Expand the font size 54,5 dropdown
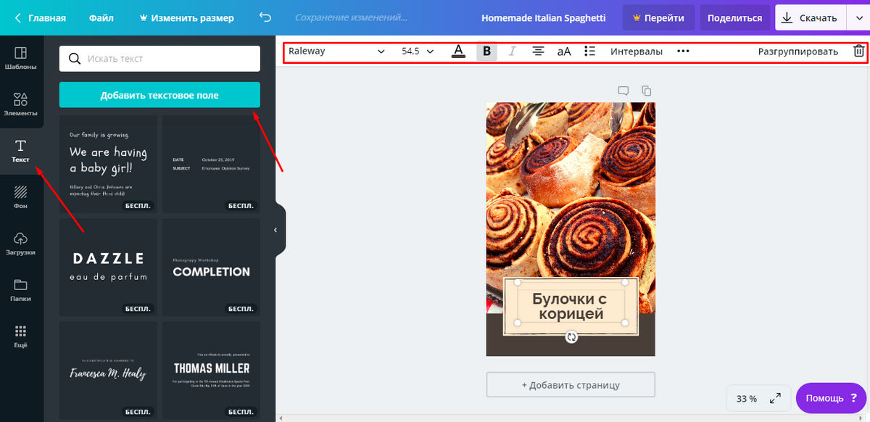 (x=418, y=51)
